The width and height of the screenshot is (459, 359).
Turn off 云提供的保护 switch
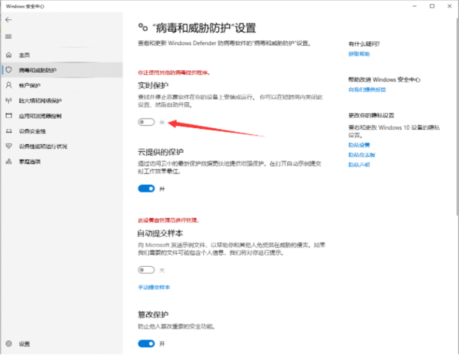tap(147, 189)
